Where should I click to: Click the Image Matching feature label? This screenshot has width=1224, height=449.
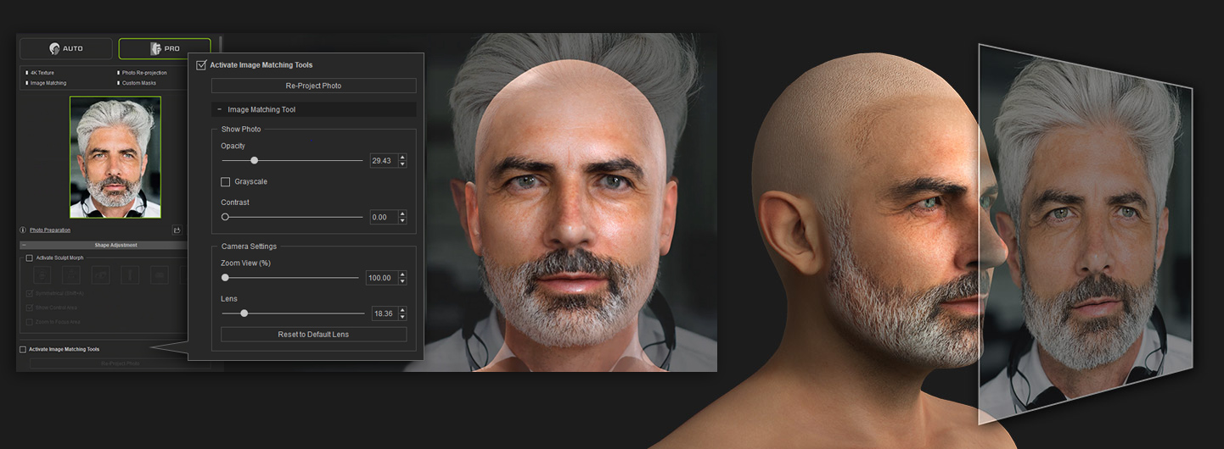point(48,83)
